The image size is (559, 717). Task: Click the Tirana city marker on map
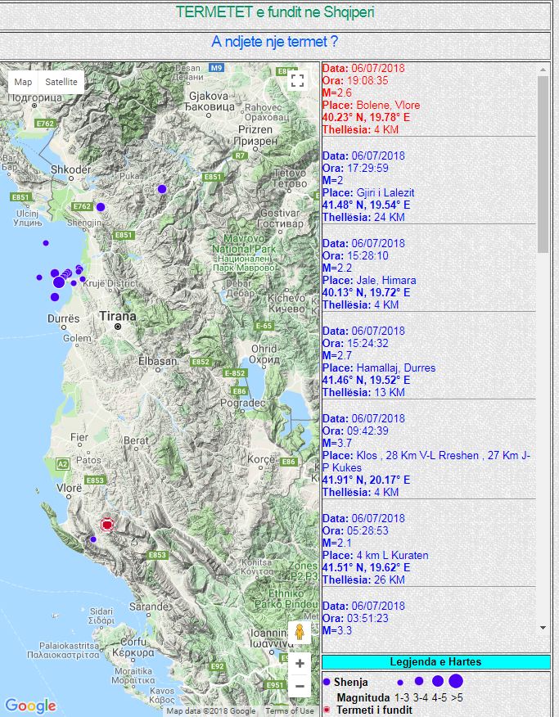(118, 326)
